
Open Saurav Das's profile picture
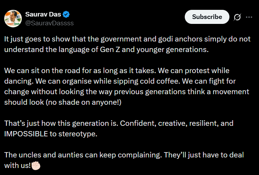[13, 19]
